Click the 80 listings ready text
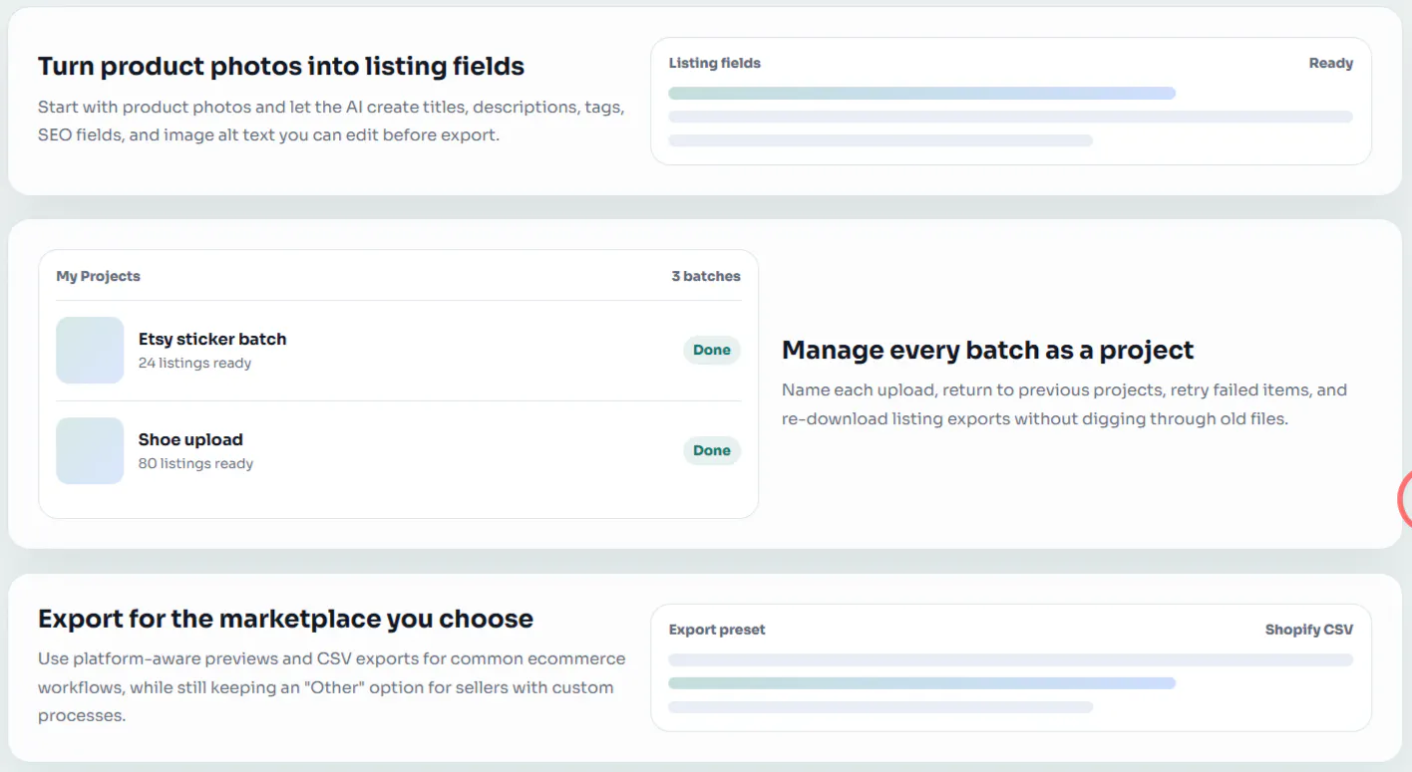This screenshot has width=1412, height=772. [195, 464]
